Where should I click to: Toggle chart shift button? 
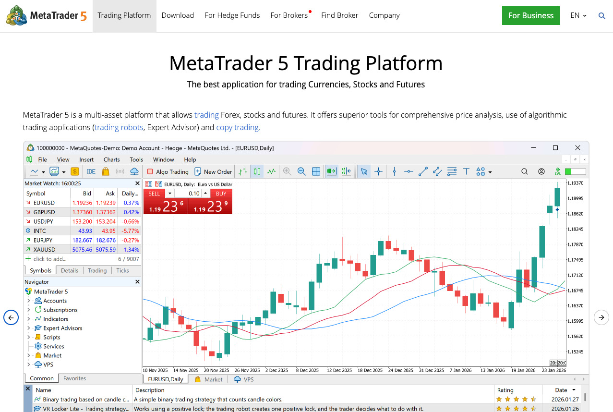coord(346,171)
